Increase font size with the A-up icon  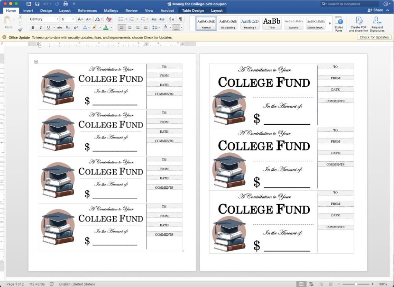80,19
